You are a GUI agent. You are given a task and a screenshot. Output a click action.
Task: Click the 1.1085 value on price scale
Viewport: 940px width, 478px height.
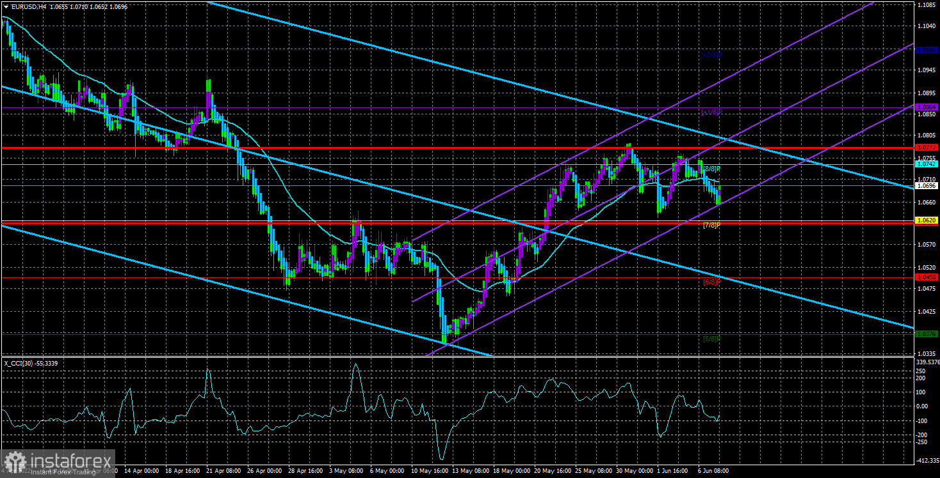tap(927, 5)
